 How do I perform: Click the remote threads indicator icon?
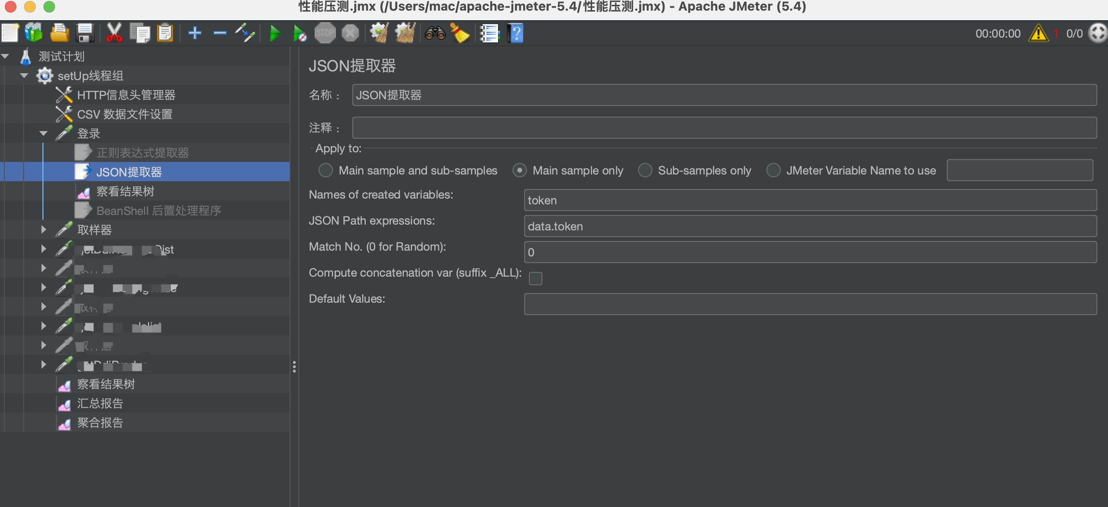pyautogui.click(x=1098, y=33)
